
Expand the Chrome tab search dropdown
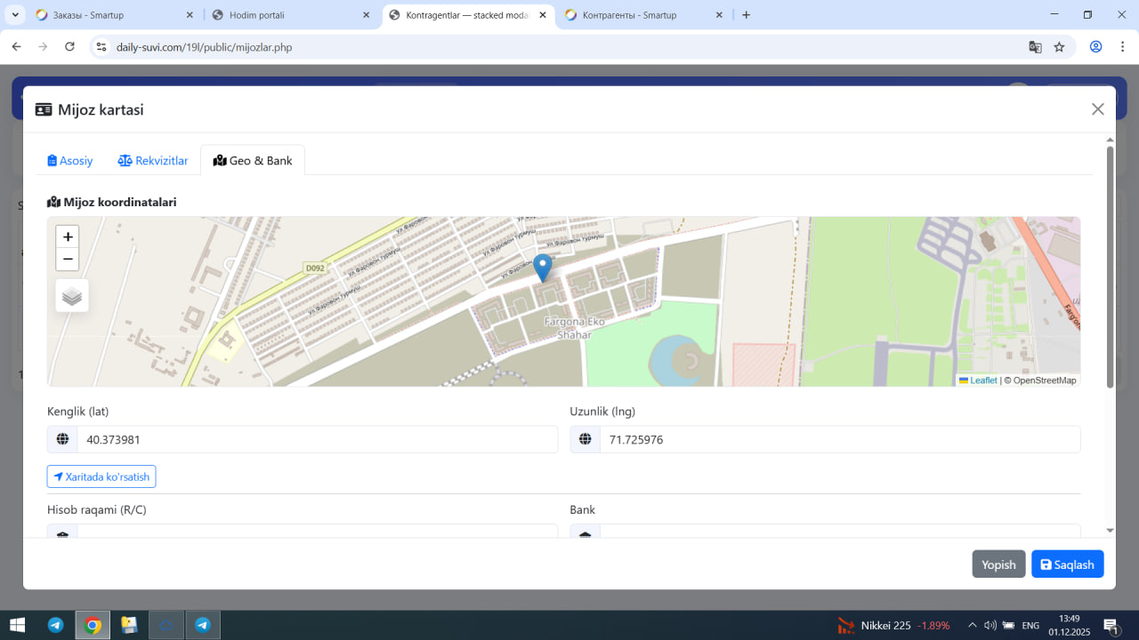16,15
